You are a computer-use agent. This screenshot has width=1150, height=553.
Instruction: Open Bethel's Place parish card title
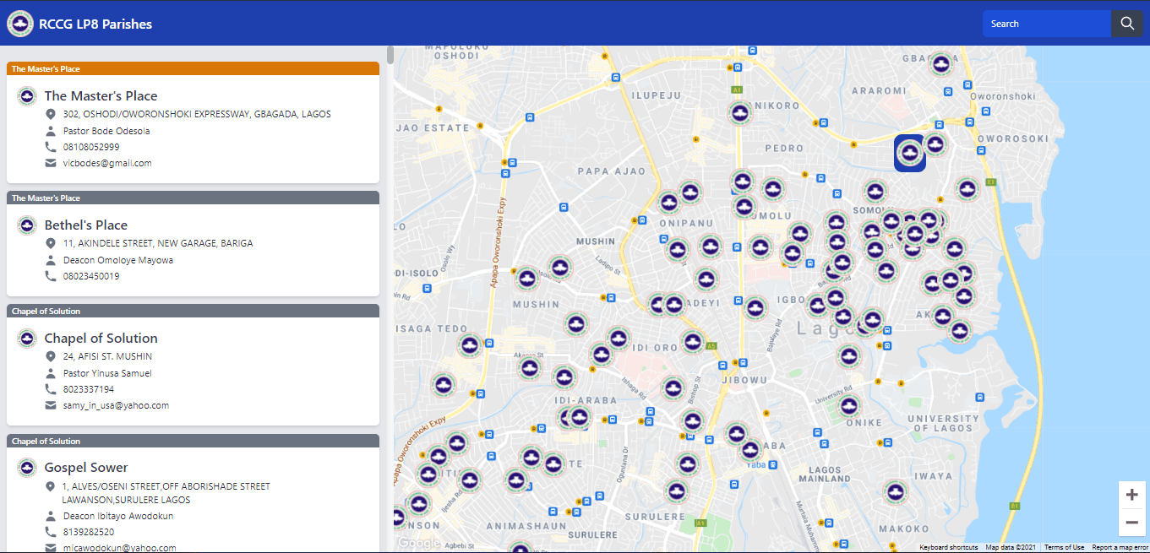pyautogui.click(x=86, y=225)
